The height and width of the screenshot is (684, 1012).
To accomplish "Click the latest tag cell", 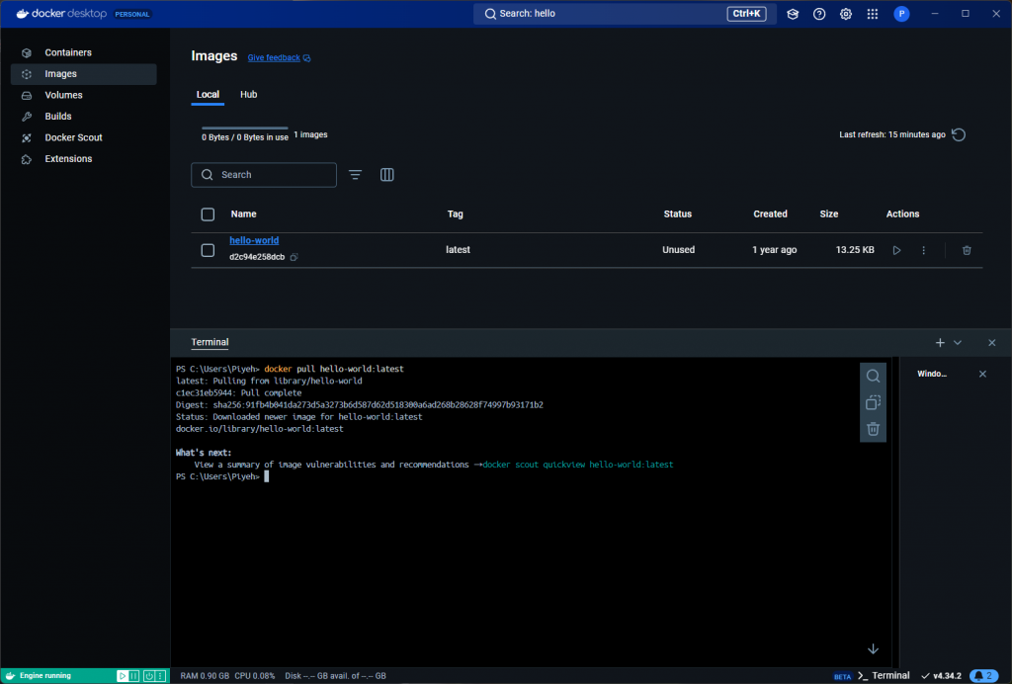I will coord(458,250).
